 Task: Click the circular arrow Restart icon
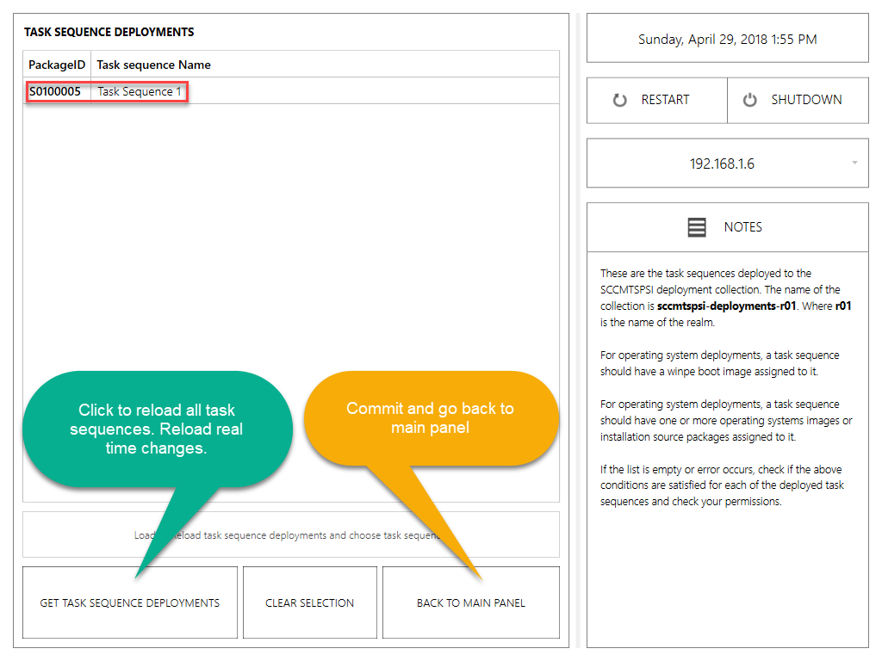point(619,100)
